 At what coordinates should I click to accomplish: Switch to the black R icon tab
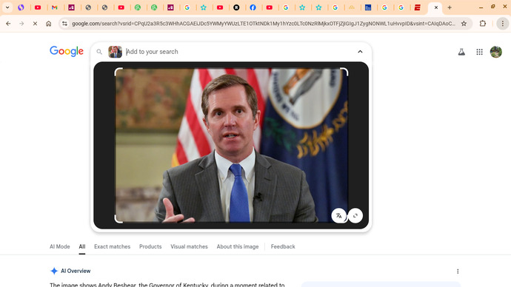tap(236, 7)
